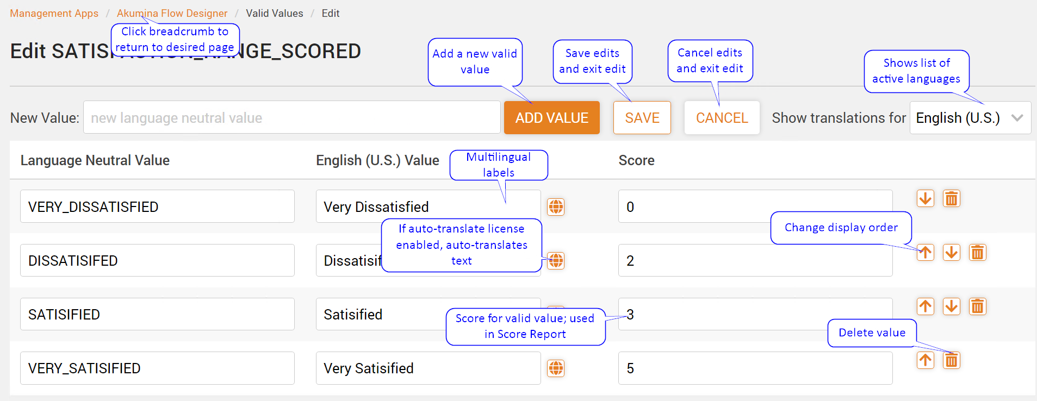1037x401 pixels.
Task: Click the Show translations for label
Action: click(x=839, y=118)
